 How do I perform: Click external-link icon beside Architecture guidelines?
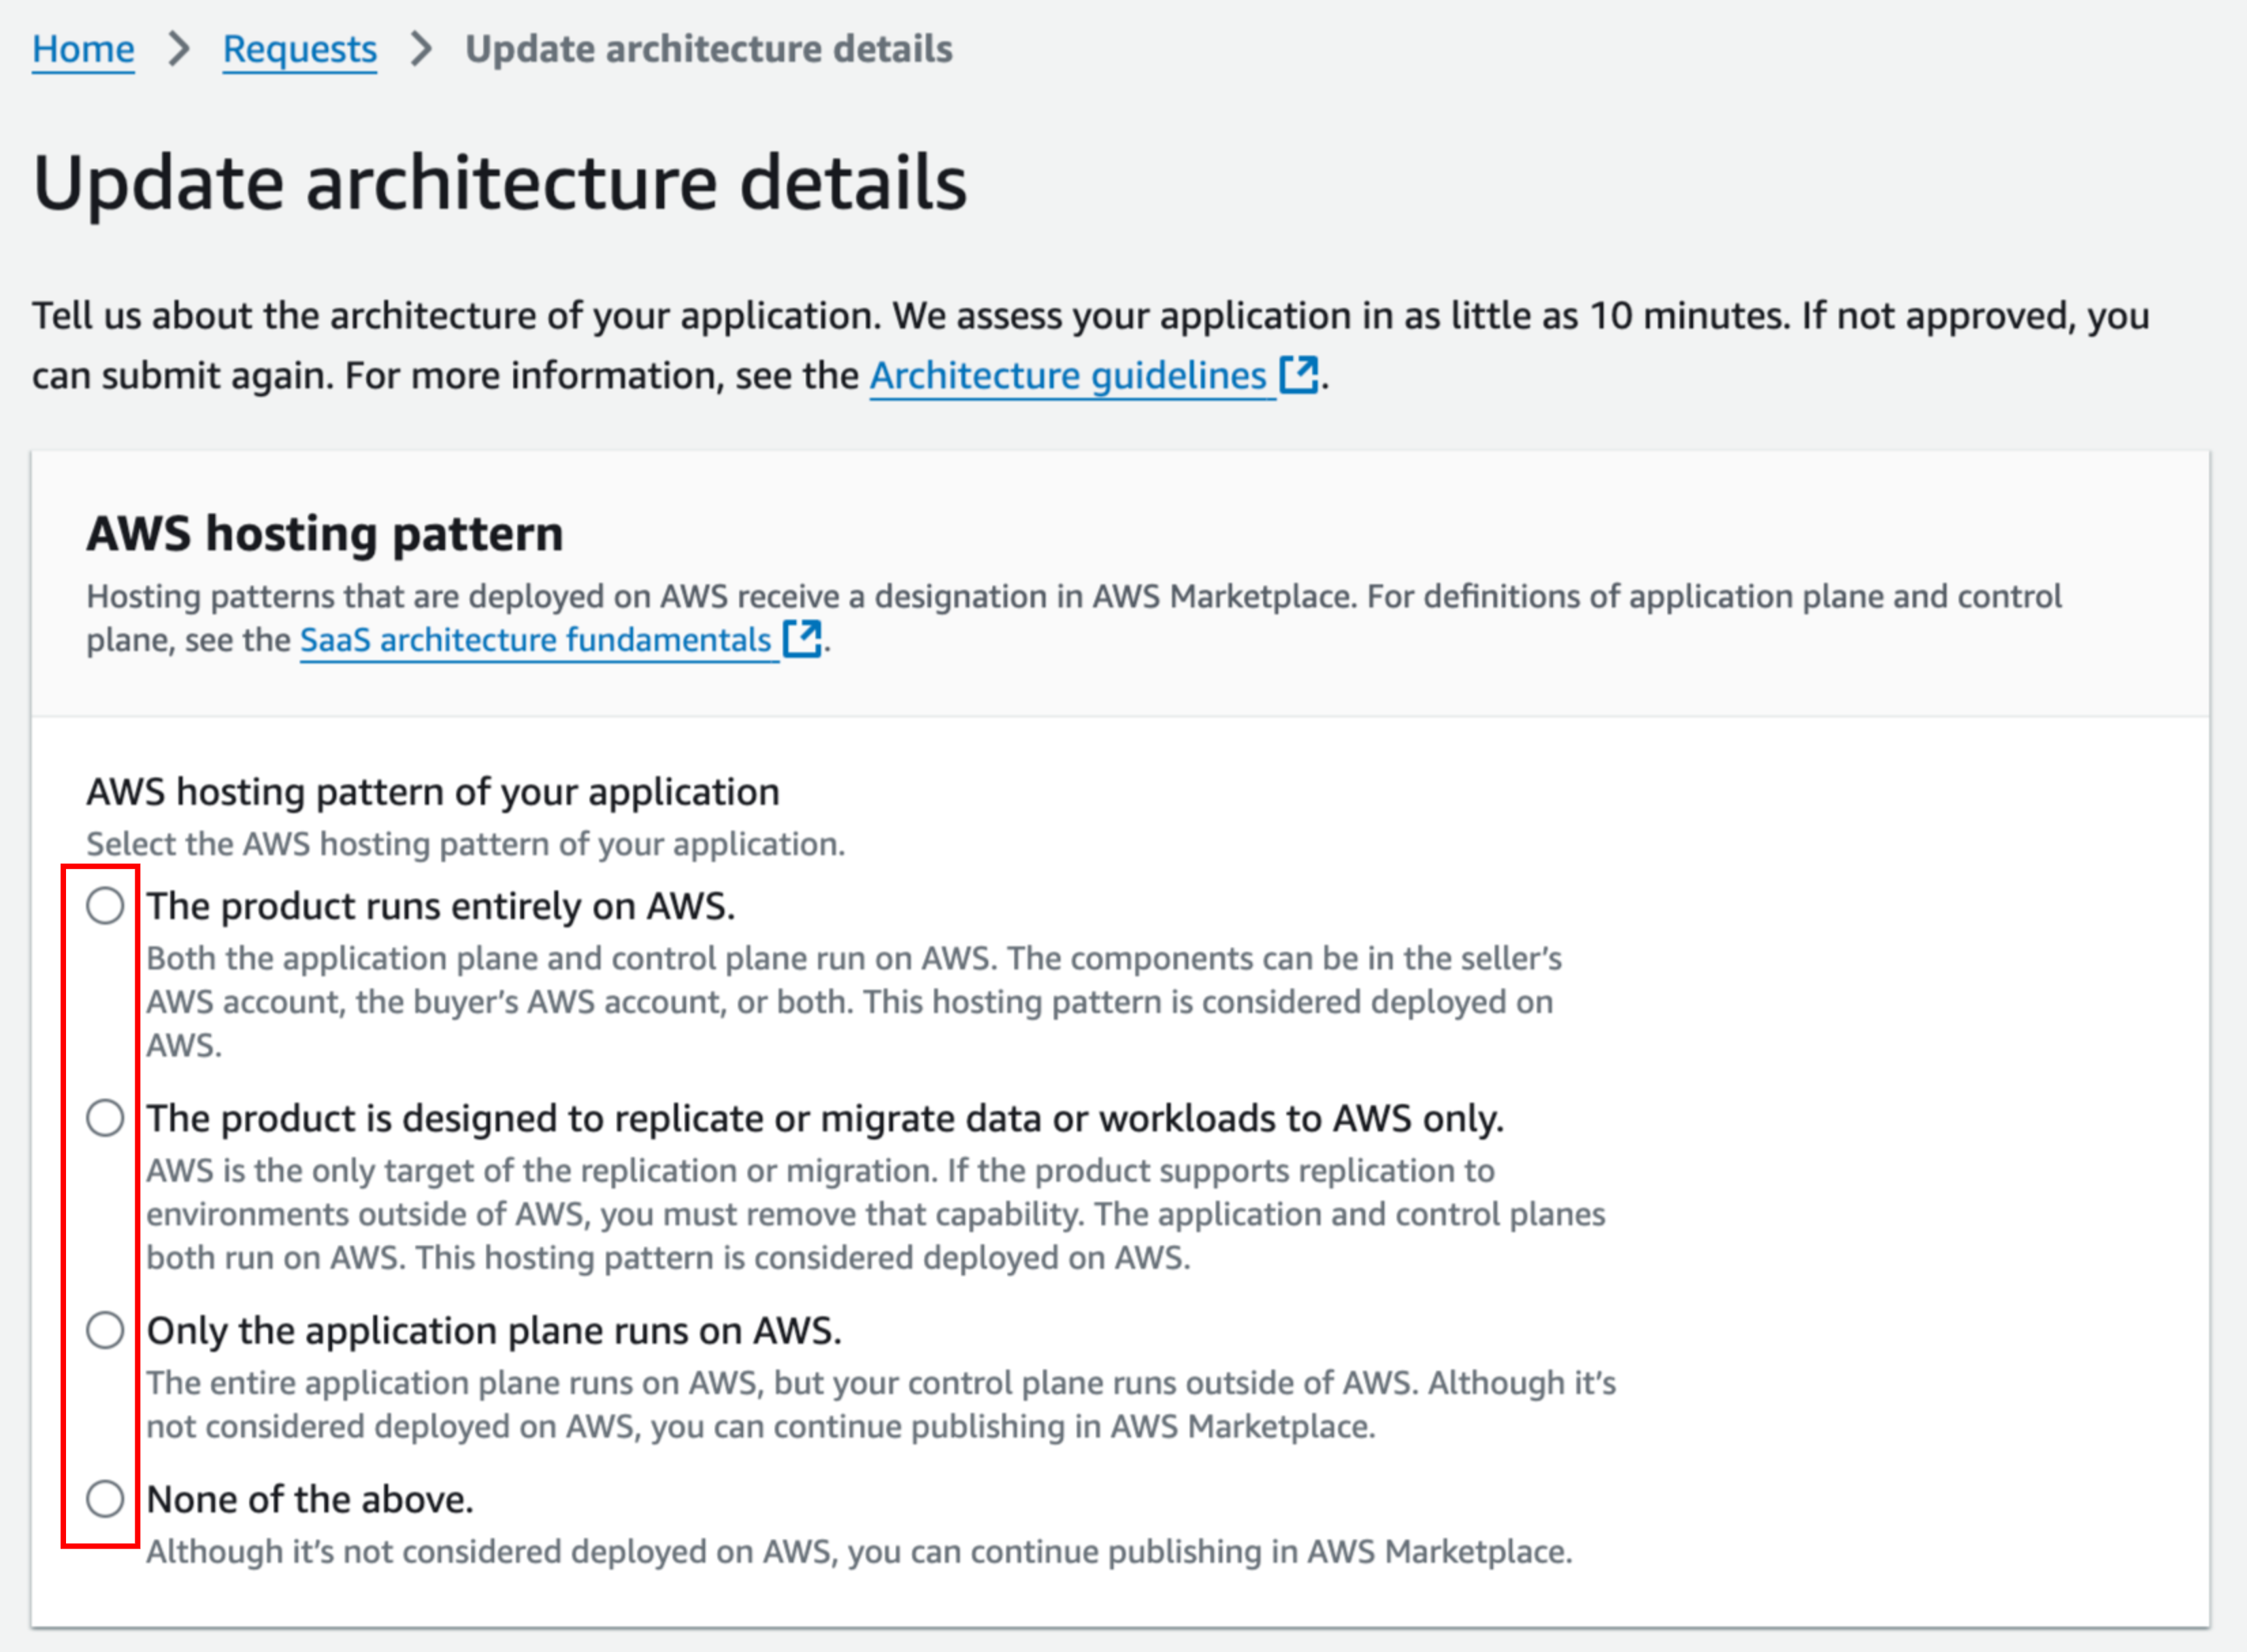coord(1299,375)
